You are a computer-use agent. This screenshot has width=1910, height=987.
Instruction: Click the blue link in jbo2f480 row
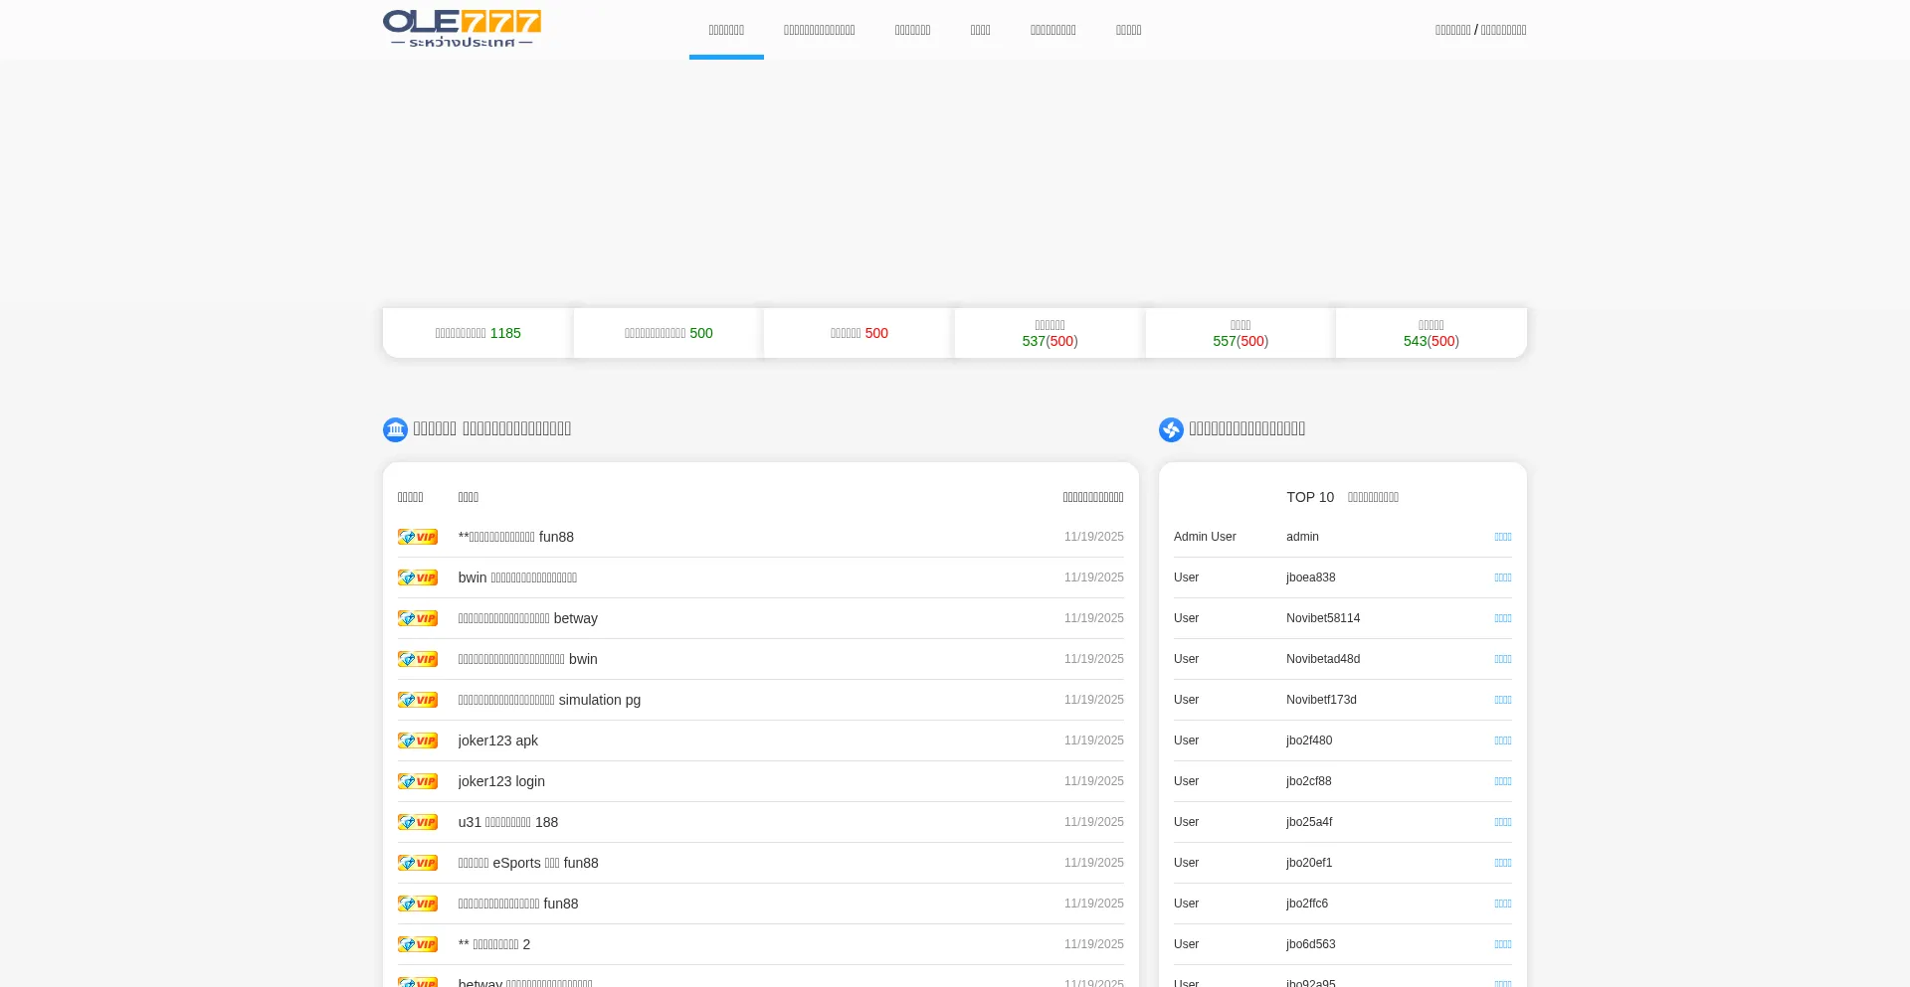coord(1502,740)
